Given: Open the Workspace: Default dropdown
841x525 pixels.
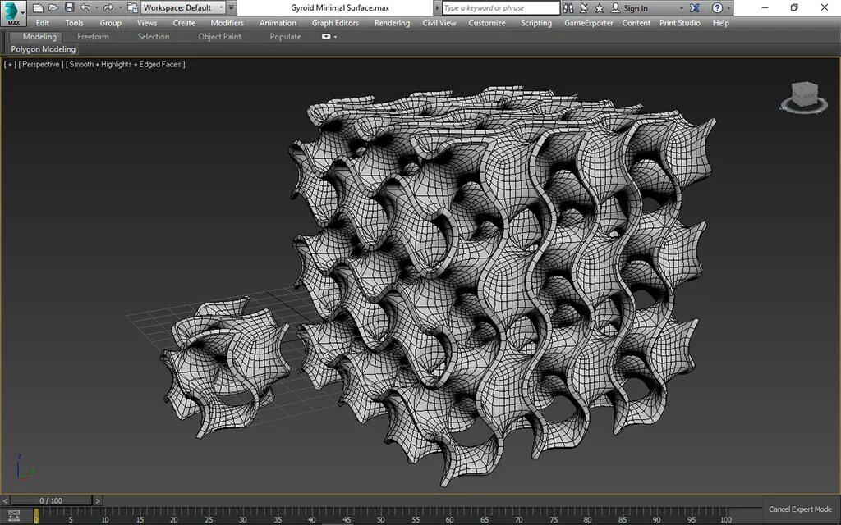Looking at the screenshot, I should pyautogui.click(x=183, y=7).
